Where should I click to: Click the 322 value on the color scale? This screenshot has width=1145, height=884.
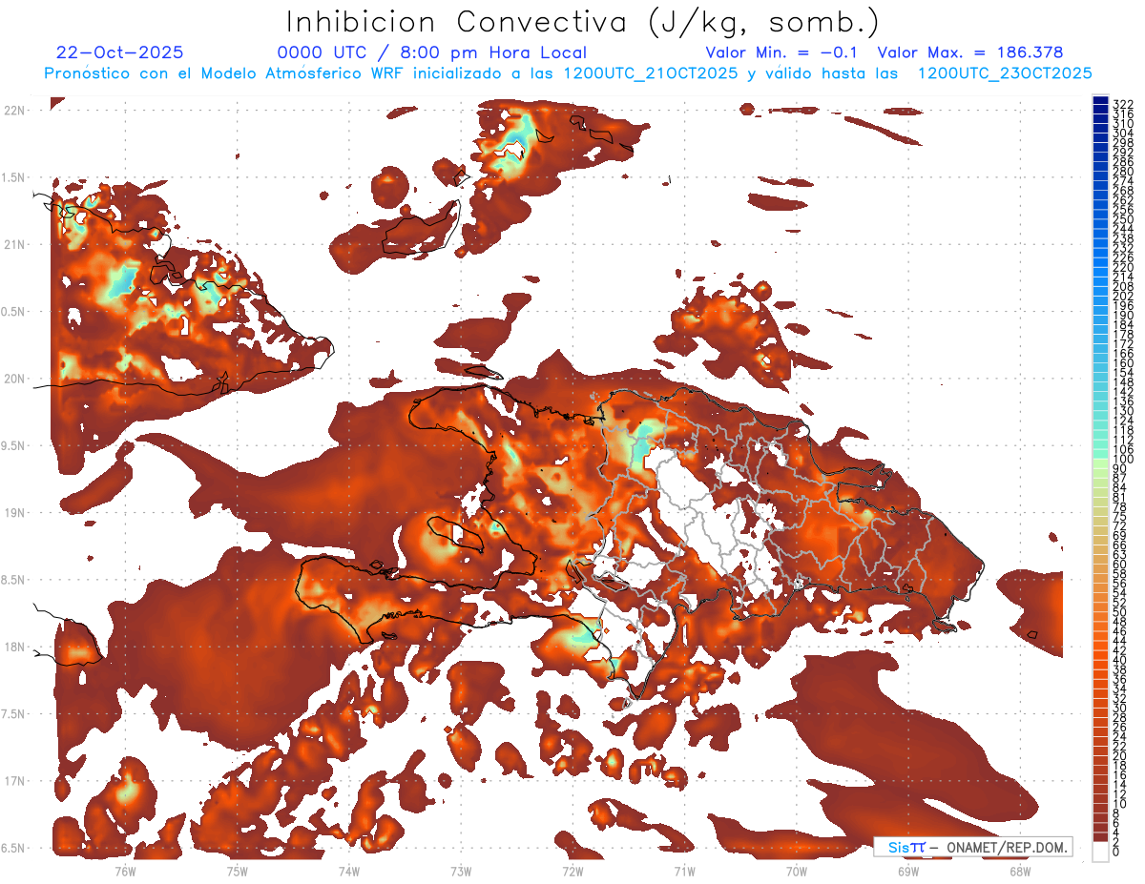[x=1122, y=104]
